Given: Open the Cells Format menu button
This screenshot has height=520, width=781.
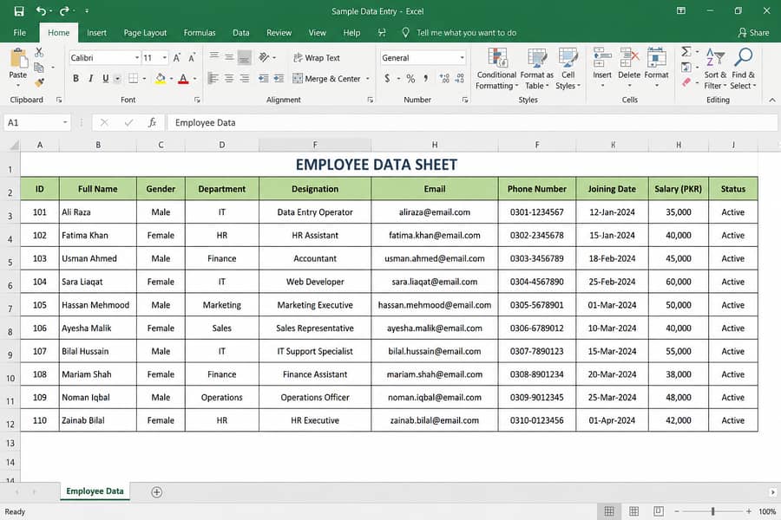Looking at the screenshot, I should tap(657, 68).
